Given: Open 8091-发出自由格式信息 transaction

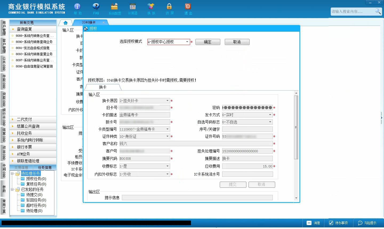Looking at the screenshot, I should pyautogui.click(x=33, y=48).
